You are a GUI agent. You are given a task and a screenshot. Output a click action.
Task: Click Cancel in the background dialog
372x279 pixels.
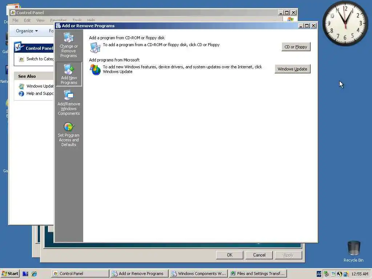click(259, 255)
